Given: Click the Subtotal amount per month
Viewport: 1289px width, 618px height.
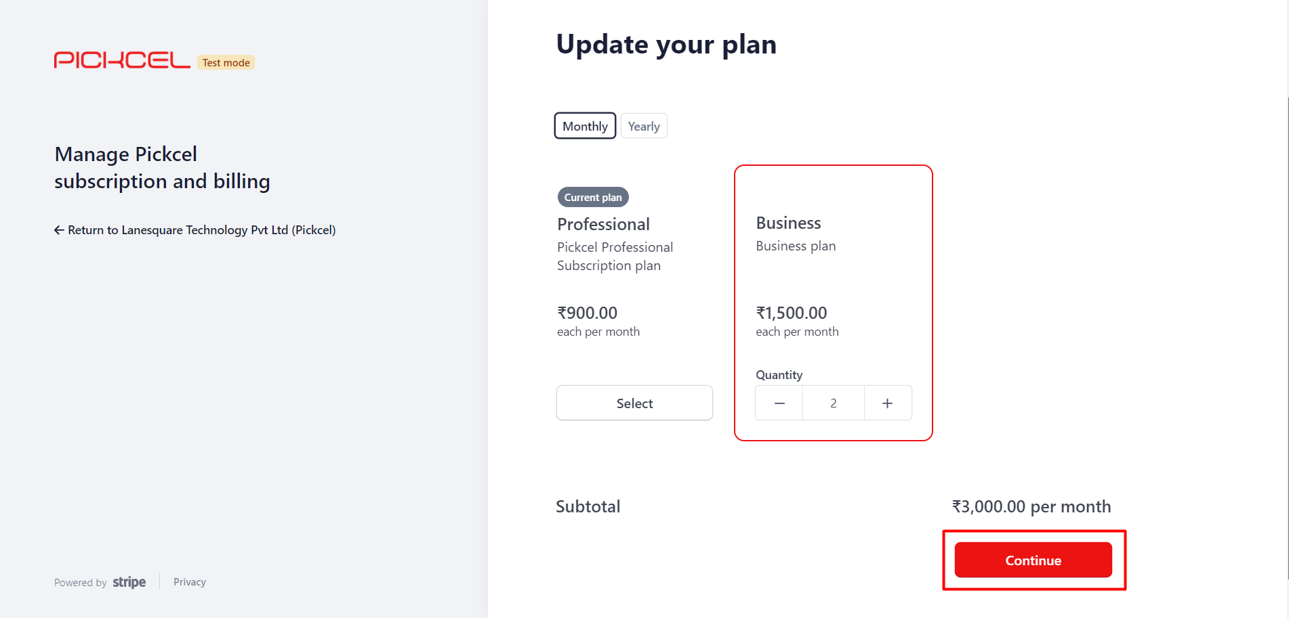Looking at the screenshot, I should [x=1031, y=506].
